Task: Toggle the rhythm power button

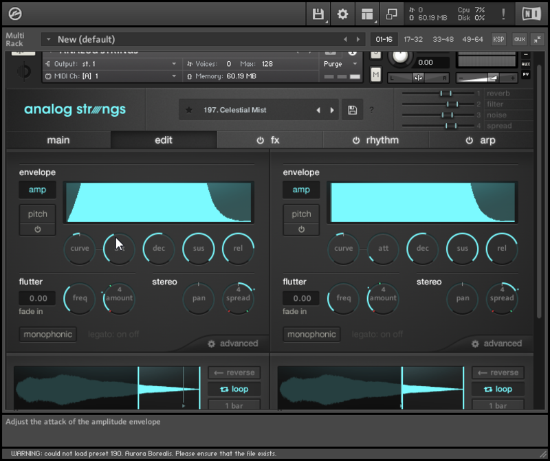Action: tap(356, 141)
